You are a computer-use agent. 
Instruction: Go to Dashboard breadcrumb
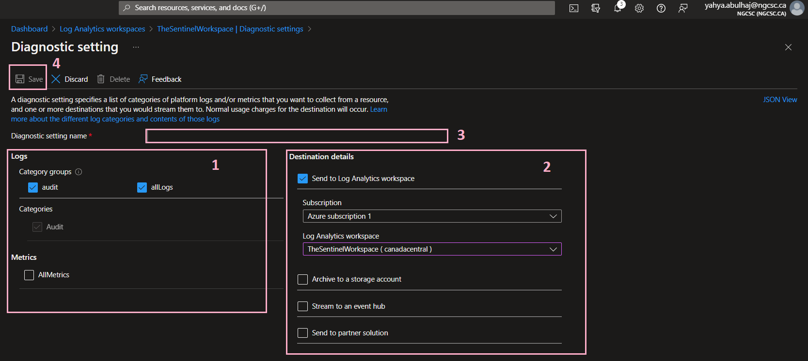tap(30, 29)
